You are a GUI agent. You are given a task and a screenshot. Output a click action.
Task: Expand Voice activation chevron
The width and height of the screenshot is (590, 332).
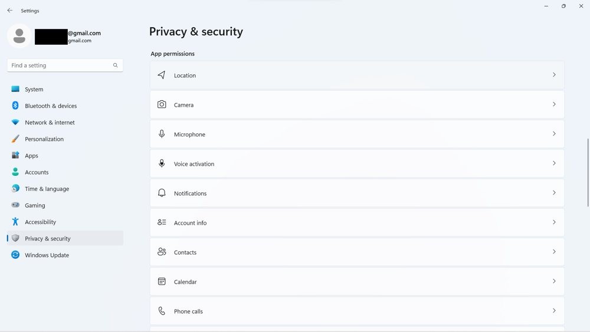point(554,163)
